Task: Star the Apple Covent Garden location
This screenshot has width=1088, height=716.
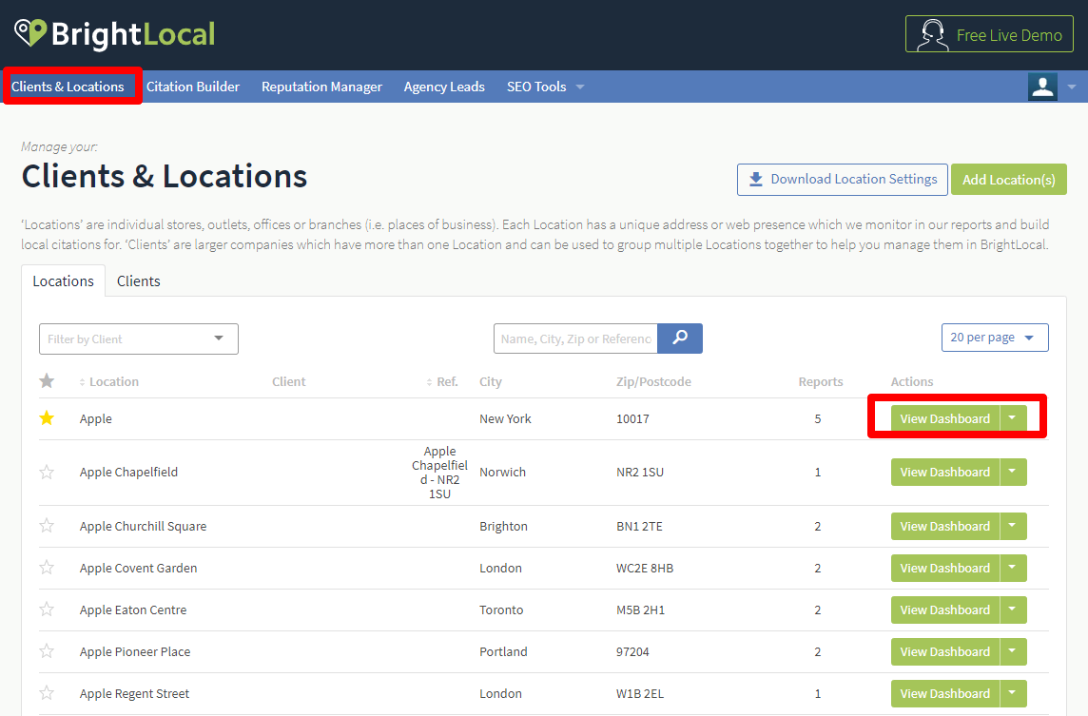Action: (47, 568)
